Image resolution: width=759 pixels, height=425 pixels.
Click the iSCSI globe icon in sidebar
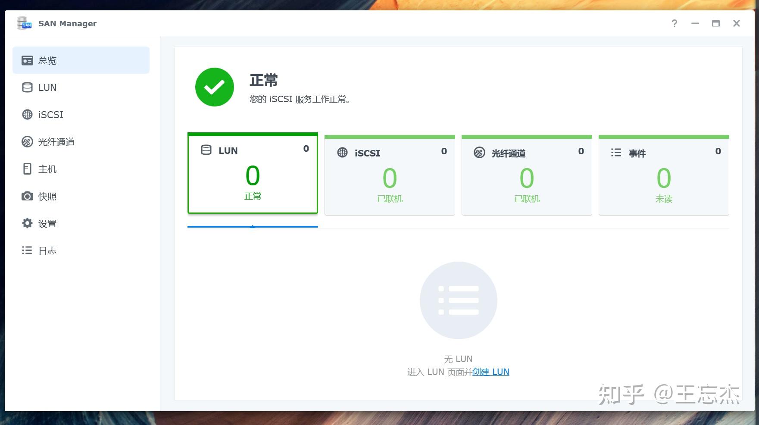[27, 115]
